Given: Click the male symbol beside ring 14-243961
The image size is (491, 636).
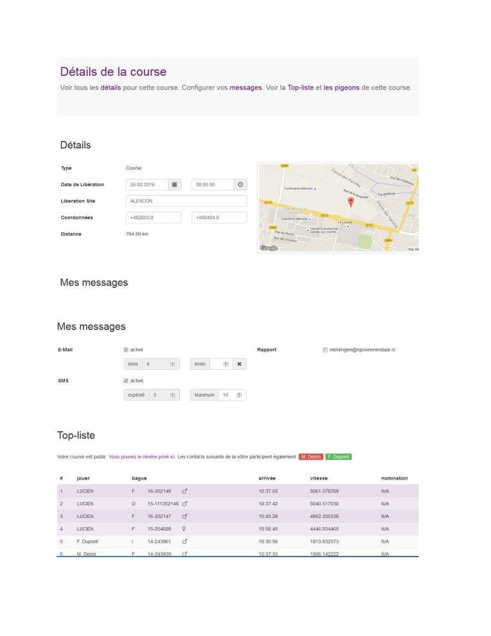Looking at the screenshot, I should click(x=185, y=541).
